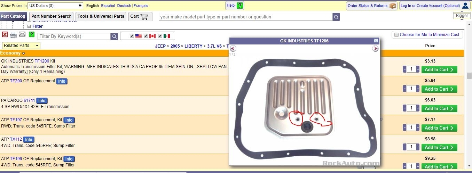472x173 pixels.
Task: Click the 3.7L V6 breadcrumb link
Action: coord(214,46)
